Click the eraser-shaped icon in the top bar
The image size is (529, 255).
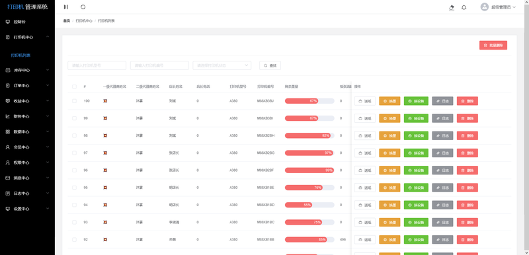452,7
